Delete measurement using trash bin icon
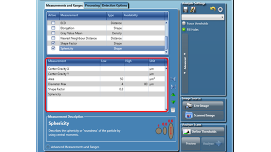Viewport: 271px width, 152px height. pos(173,110)
